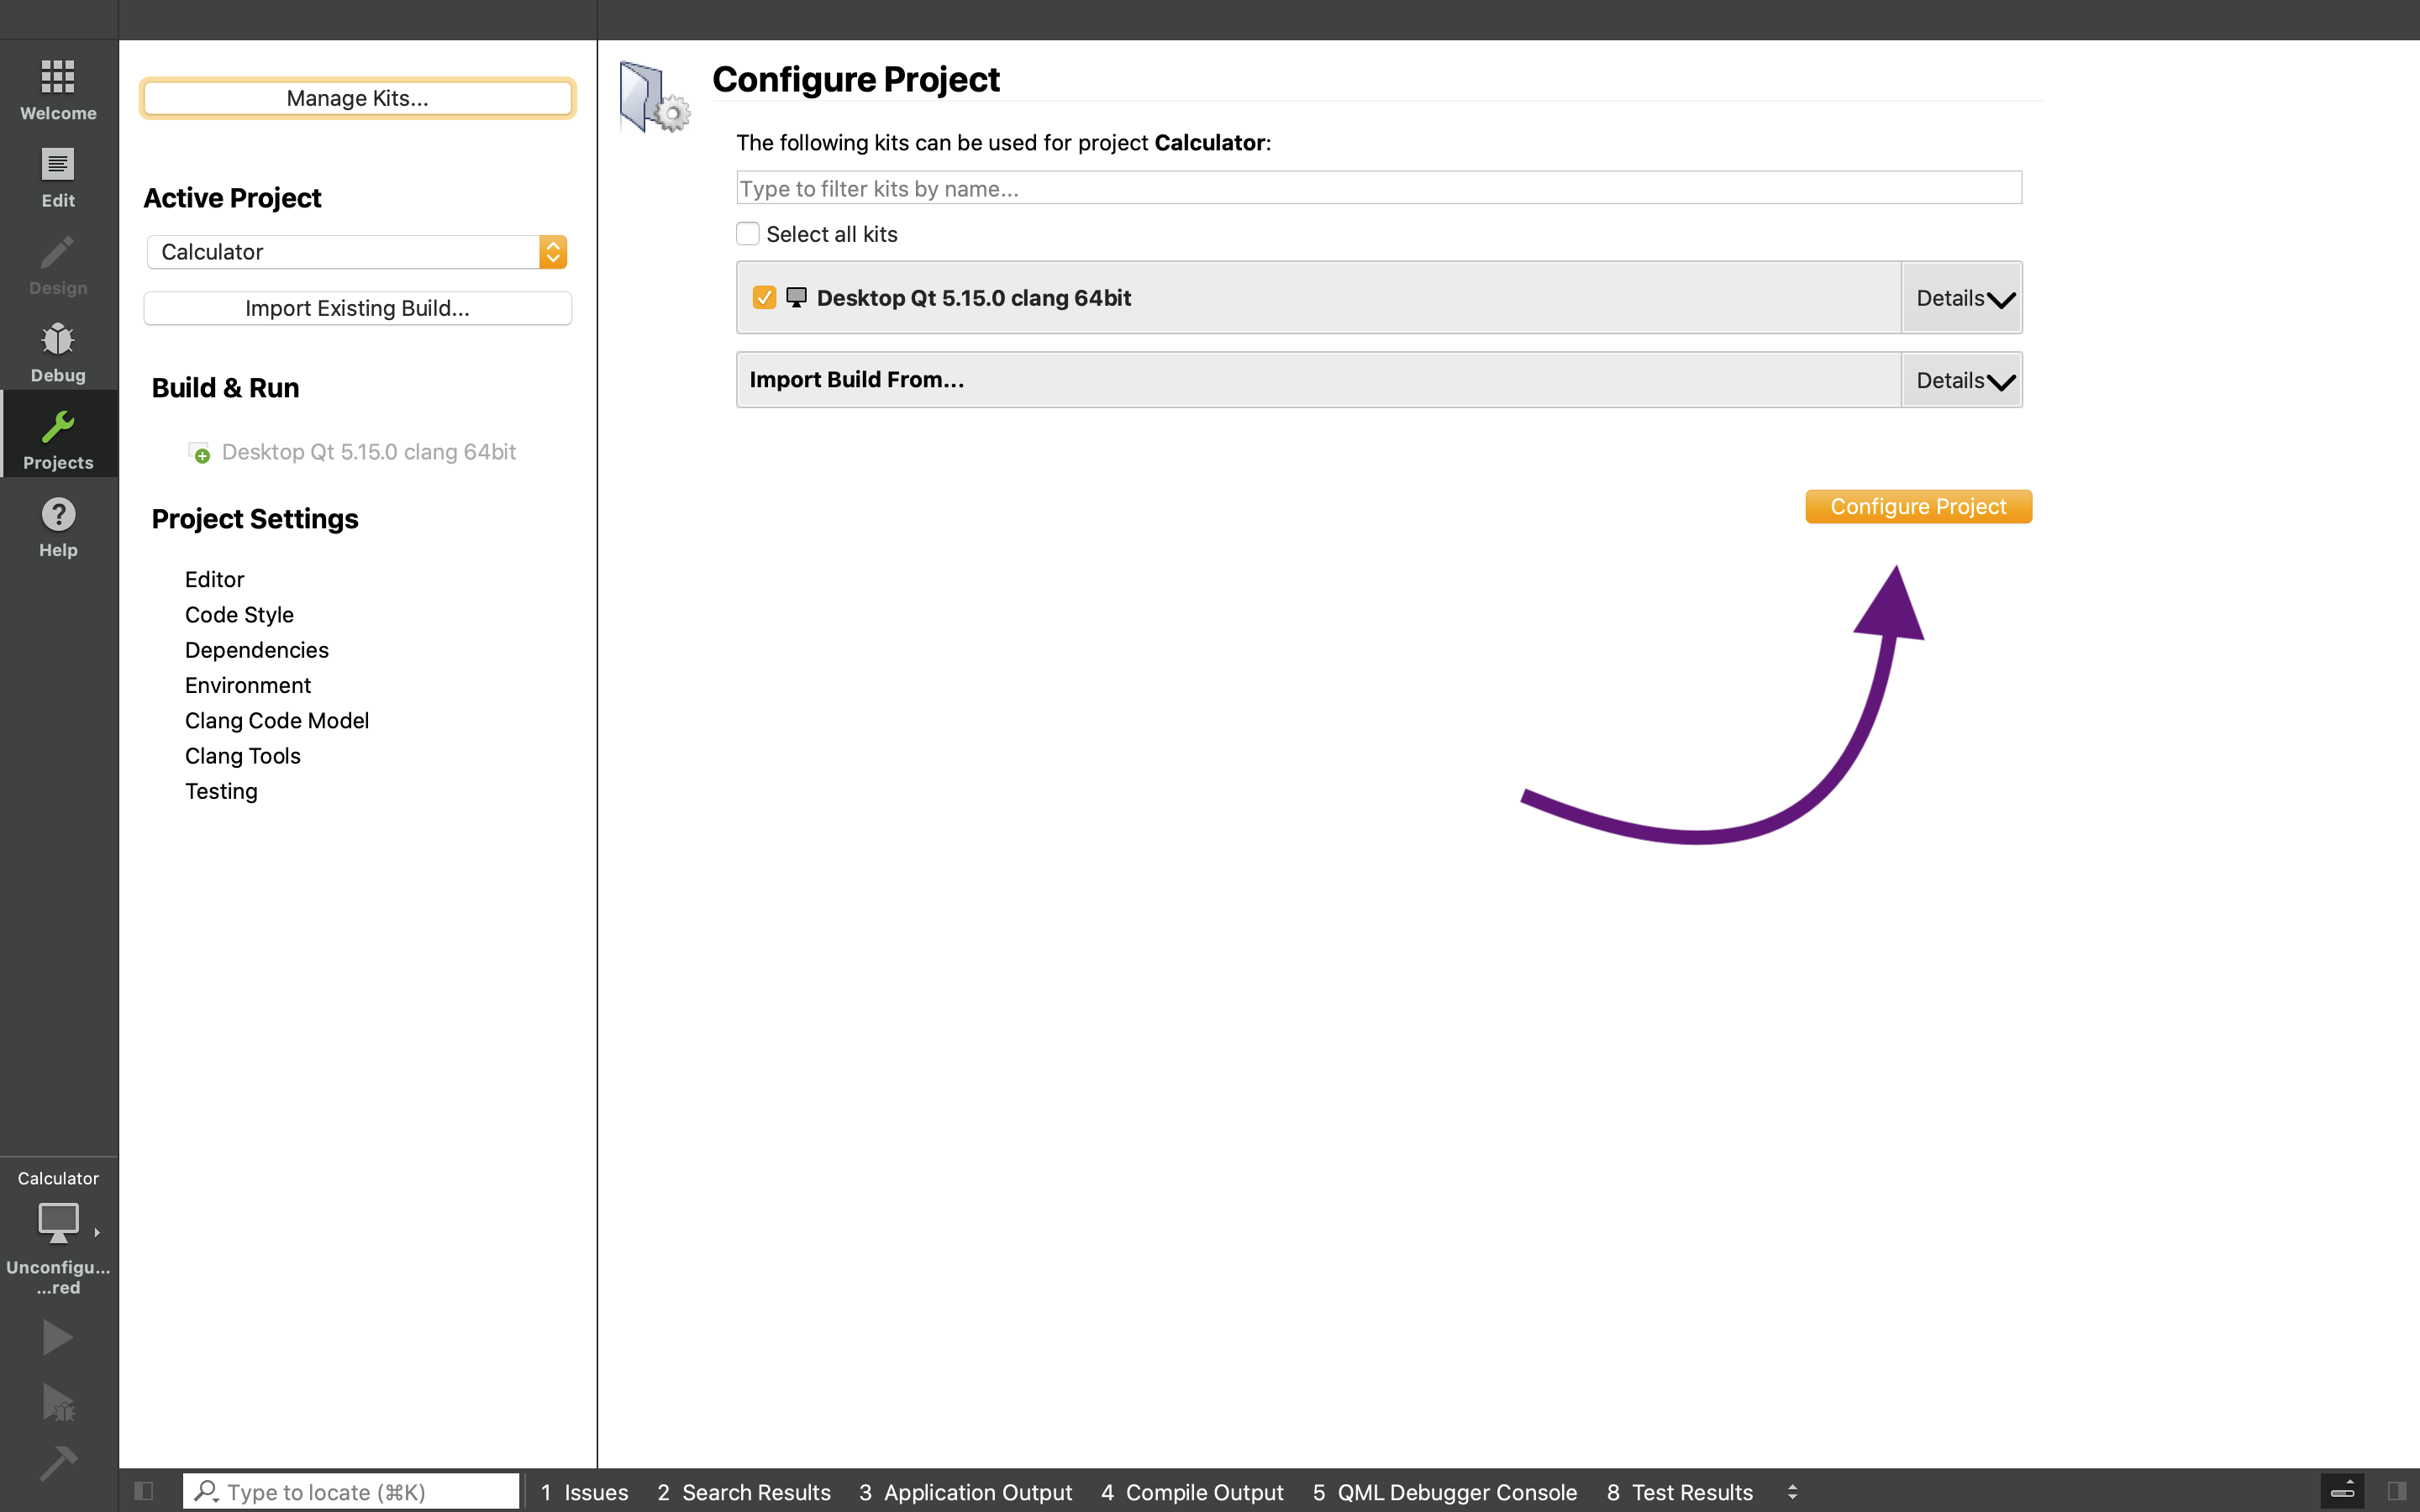Click the green Run play button
The width and height of the screenshot is (2420, 1512).
coord(58,1337)
